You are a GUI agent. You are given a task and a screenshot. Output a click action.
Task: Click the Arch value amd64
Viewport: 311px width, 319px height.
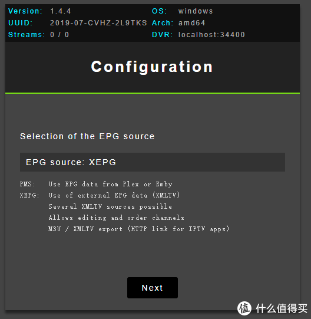click(x=191, y=23)
